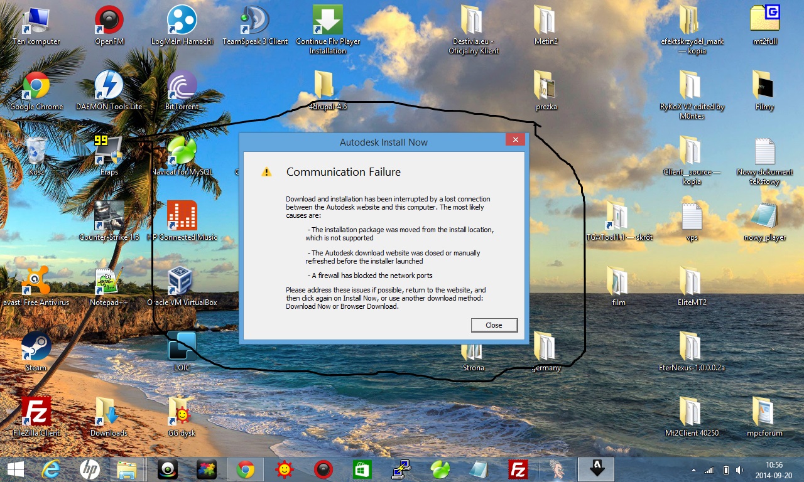Screen dimensions: 804x482
Task: Select the FileZilla Client desktop shortcut
Action: pyautogui.click(x=36, y=418)
